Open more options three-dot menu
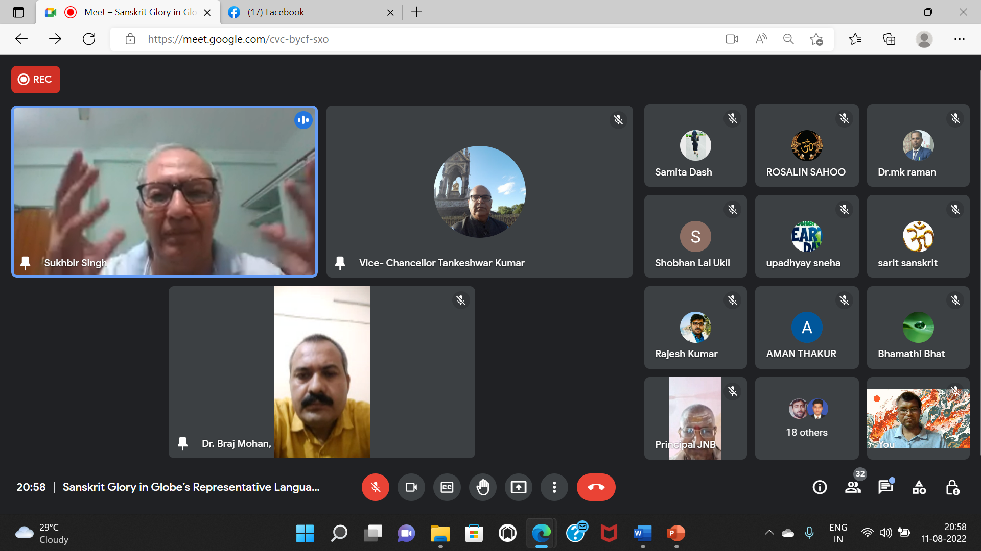The width and height of the screenshot is (981, 551). tap(554, 487)
